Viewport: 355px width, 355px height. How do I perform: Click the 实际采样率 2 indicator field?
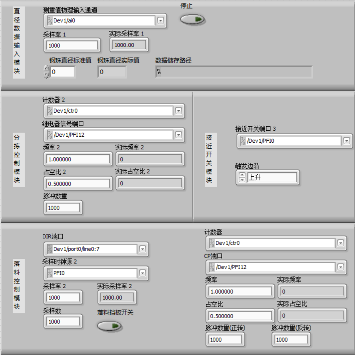(x=117, y=297)
